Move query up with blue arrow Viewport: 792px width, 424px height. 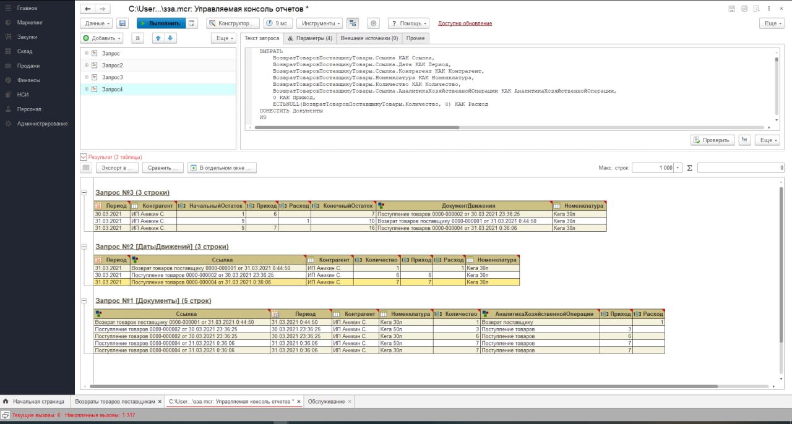pos(158,38)
